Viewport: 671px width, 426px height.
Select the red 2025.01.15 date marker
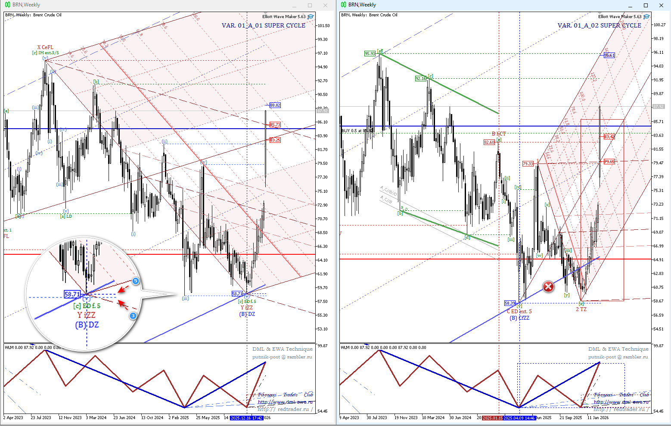pos(492,418)
